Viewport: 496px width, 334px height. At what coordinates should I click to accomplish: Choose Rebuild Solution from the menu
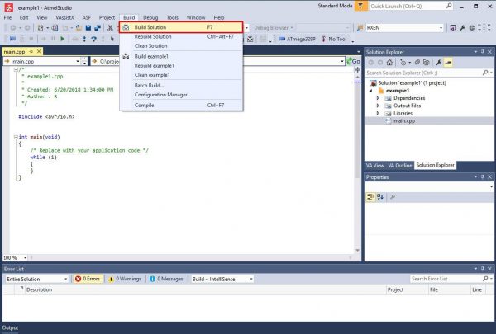(x=181, y=36)
